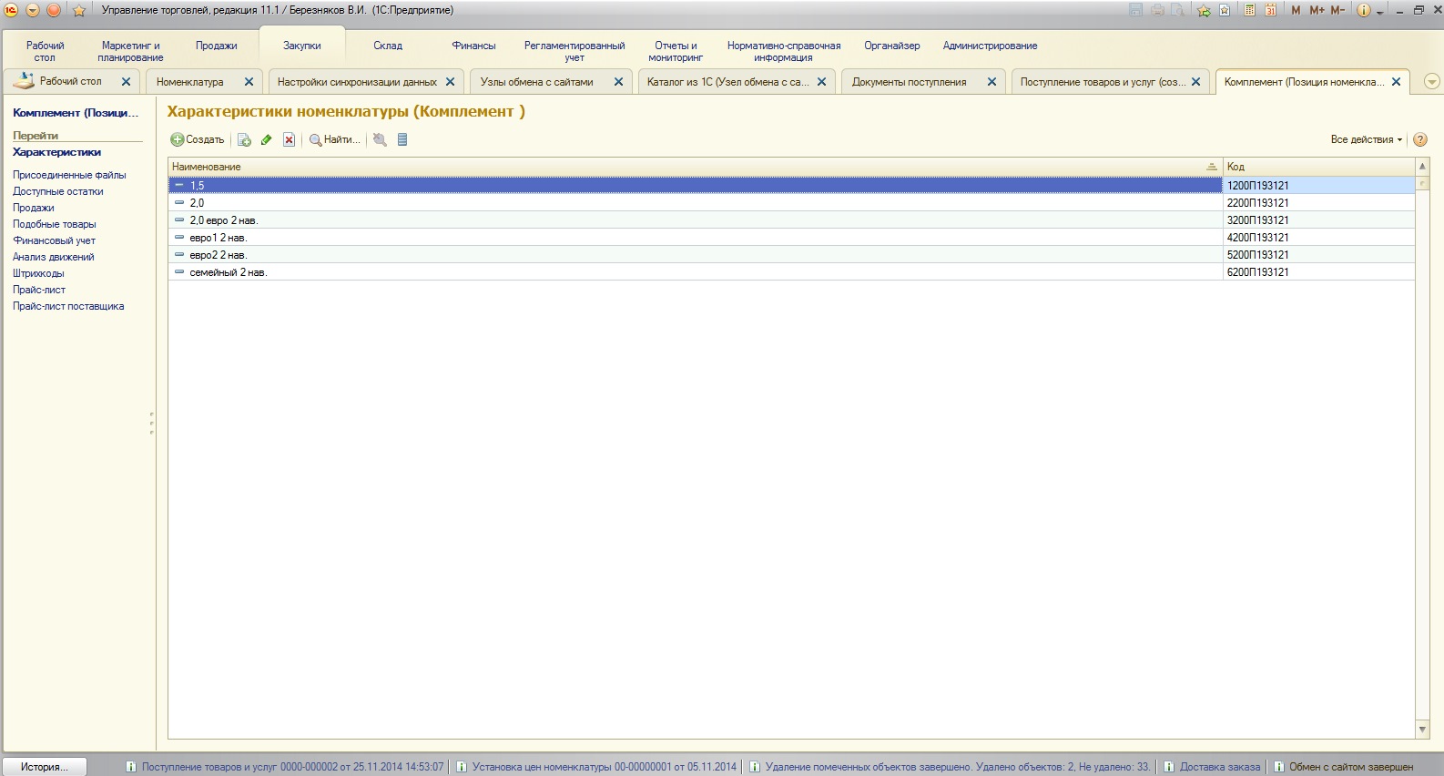The image size is (1444, 776).
Task: Open the Штрихкоды link in the sidebar
Action: click(38, 273)
